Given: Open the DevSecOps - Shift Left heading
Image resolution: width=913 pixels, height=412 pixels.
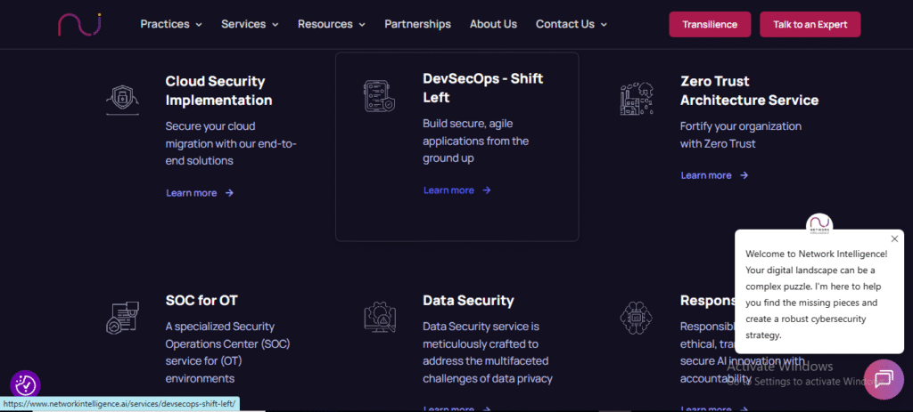Looking at the screenshot, I should tap(482, 88).
